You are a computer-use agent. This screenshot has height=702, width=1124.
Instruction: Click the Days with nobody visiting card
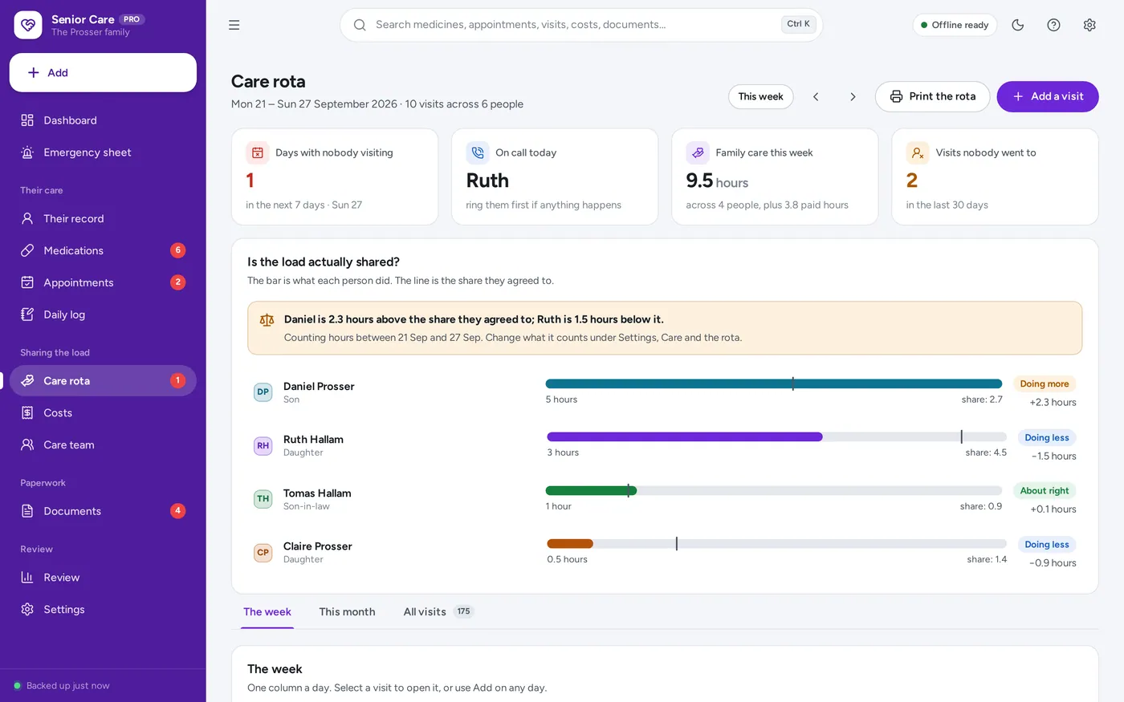(335, 177)
